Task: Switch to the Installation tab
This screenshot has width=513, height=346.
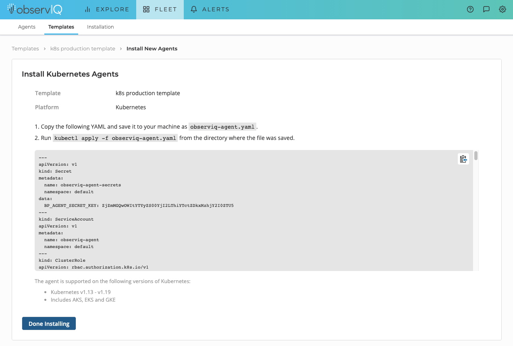Action: [x=100, y=27]
